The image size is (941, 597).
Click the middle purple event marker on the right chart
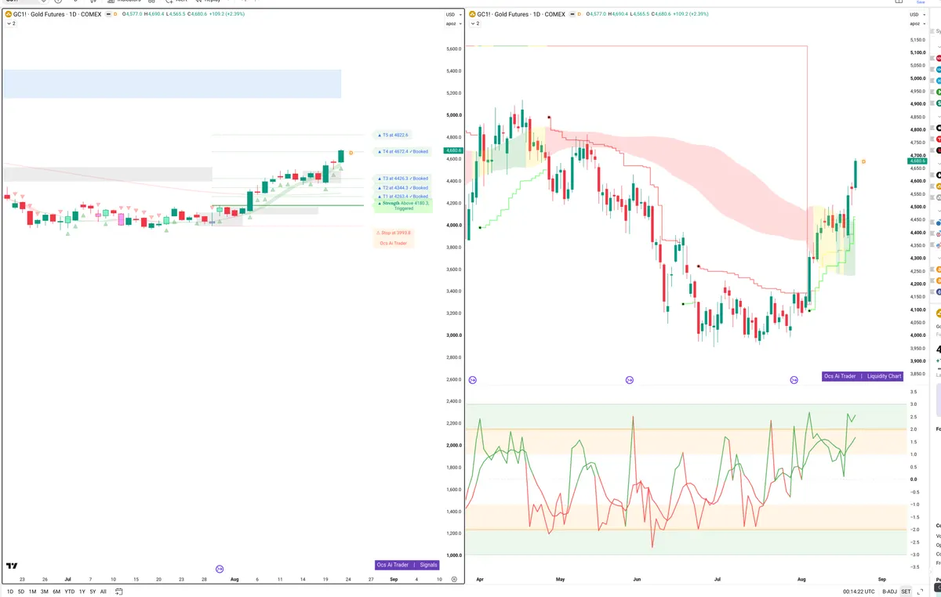[629, 380]
